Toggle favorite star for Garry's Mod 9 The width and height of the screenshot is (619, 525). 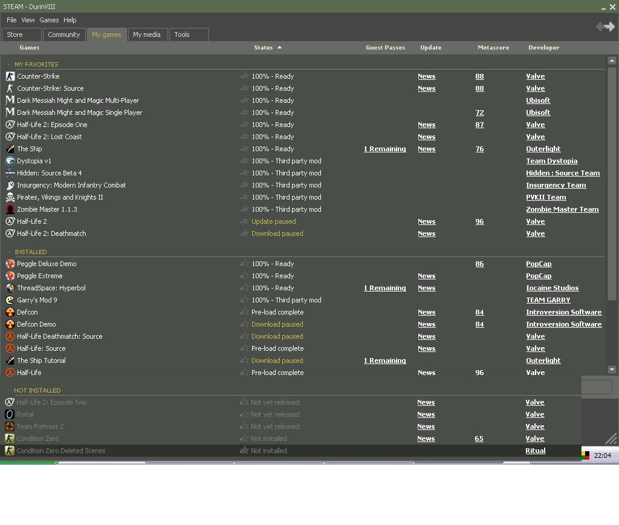244,300
